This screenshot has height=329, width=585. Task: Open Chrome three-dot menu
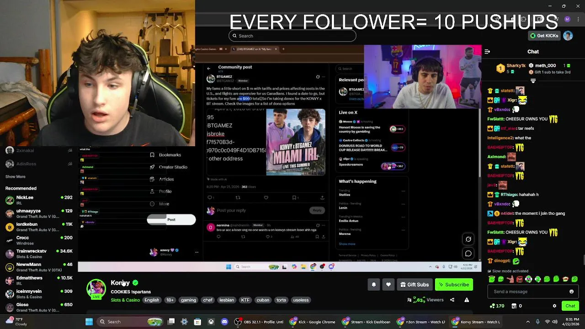[577, 19]
